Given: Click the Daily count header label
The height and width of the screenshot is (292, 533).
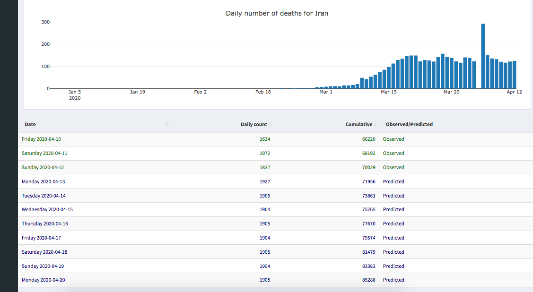Looking at the screenshot, I should (253, 124).
